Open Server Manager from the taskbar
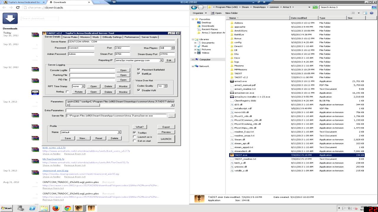 point(21,208)
